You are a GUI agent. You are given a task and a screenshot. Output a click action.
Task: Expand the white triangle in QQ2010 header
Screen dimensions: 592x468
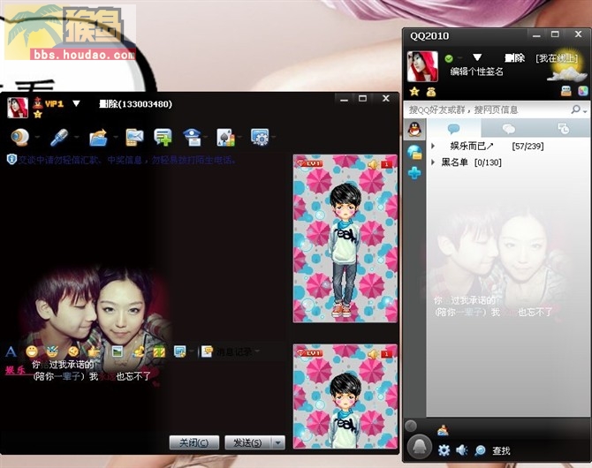coord(477,57)
